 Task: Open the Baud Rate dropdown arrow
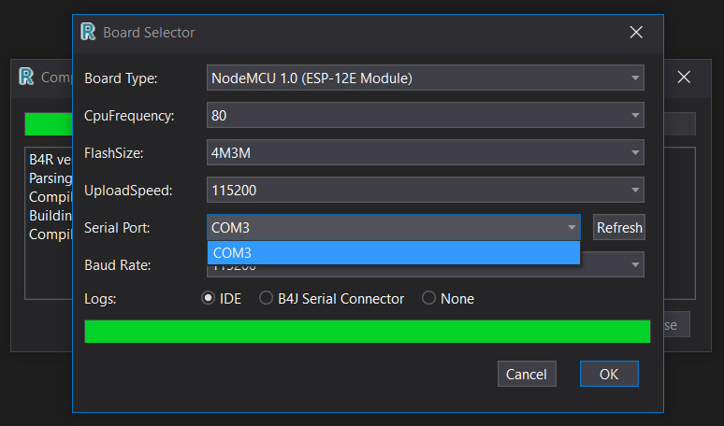[x=635, y=265]
